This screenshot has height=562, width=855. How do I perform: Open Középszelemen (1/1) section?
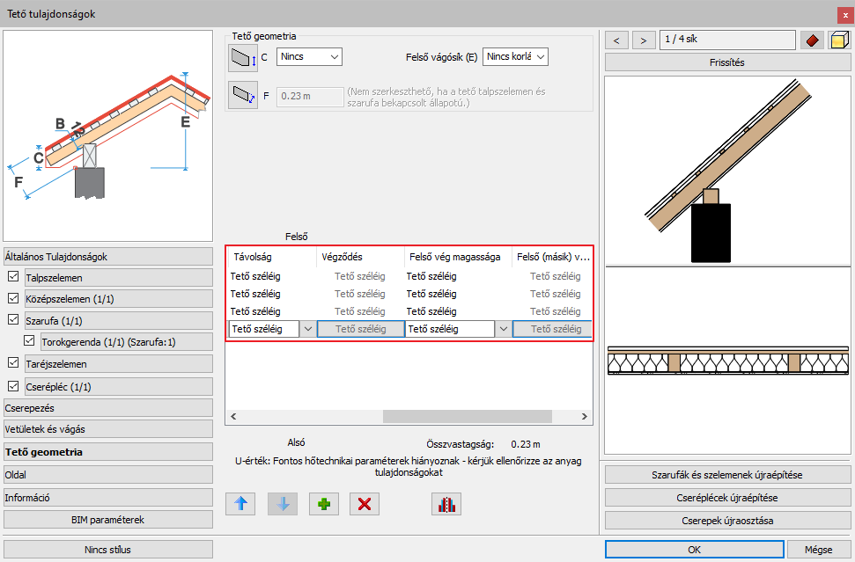click(x=119, y=299)
